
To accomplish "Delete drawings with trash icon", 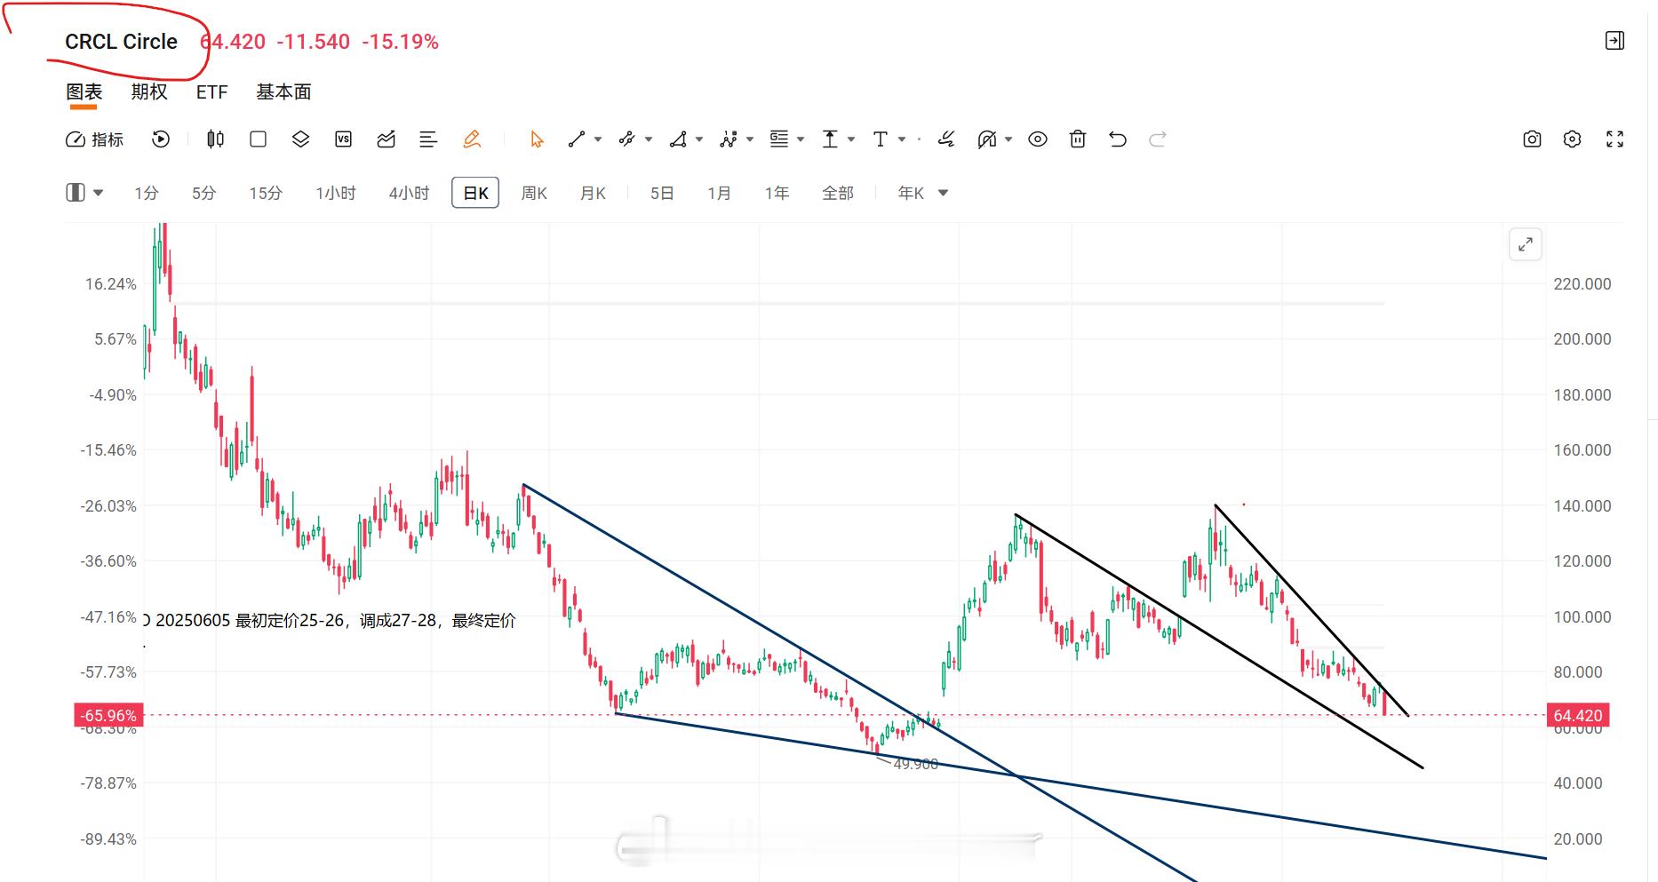I will coord(1078,139).
